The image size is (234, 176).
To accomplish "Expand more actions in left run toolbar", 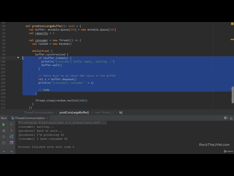I will [4, 151].
